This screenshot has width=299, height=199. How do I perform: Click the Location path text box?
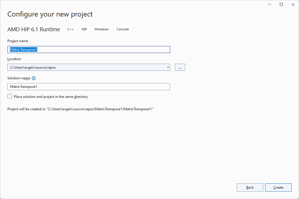(x=86, y=67)
